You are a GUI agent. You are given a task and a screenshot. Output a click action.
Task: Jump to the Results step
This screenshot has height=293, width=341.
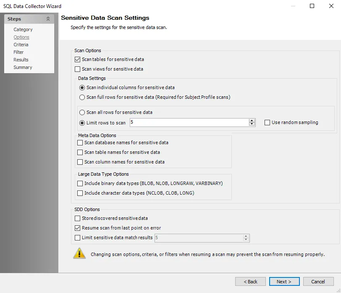[x=21, y=60]
